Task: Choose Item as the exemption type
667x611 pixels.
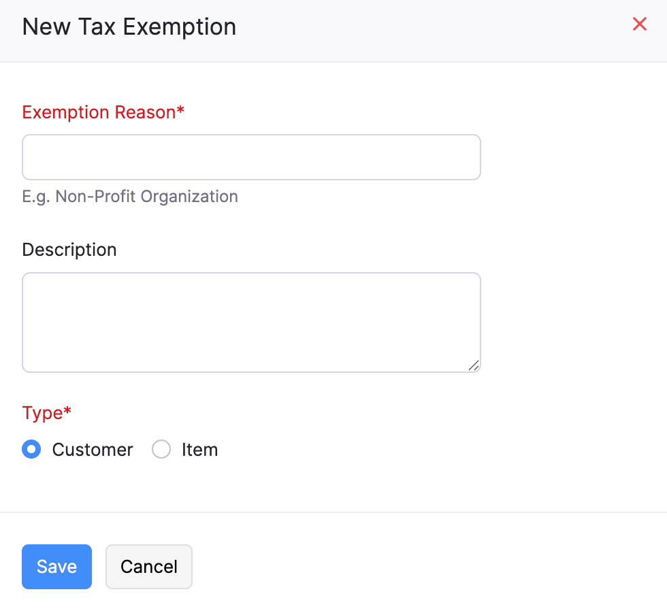Action: coord(161,449)
